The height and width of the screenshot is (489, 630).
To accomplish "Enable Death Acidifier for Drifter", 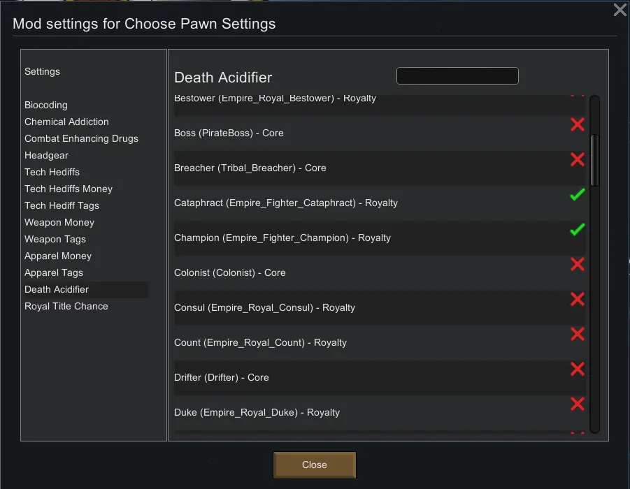I will [577, 370].
